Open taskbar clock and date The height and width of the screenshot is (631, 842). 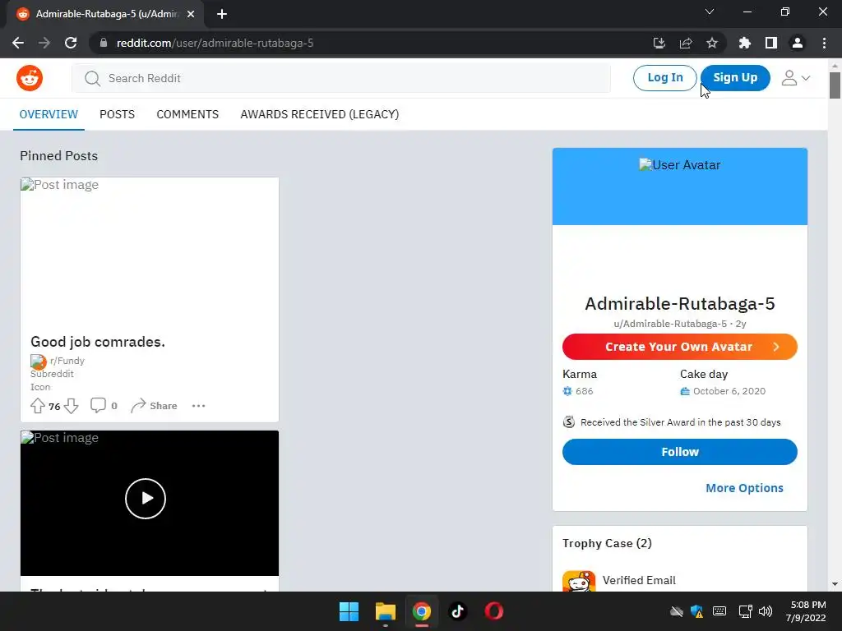(806, 611)
